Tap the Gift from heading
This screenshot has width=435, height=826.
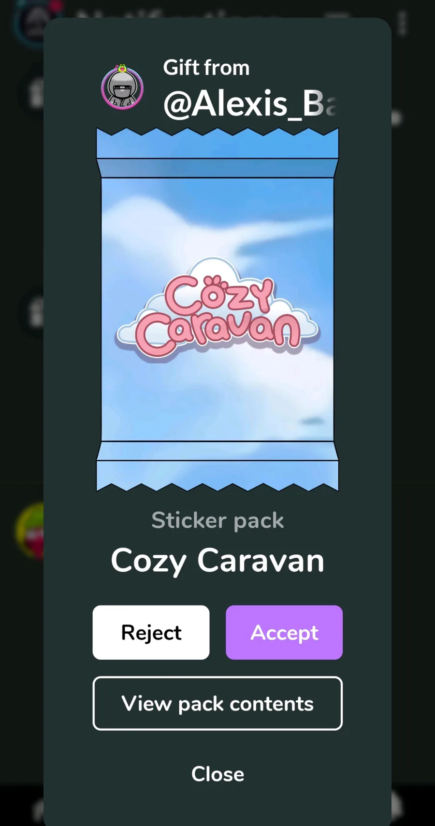pos(206,68)
